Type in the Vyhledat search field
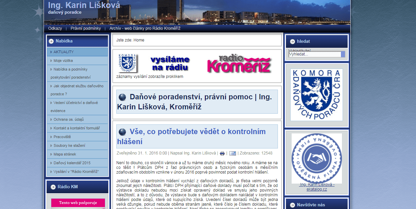The width and height of the screenshot is (416, 209). pyautogui.click(x=314, y=54)
